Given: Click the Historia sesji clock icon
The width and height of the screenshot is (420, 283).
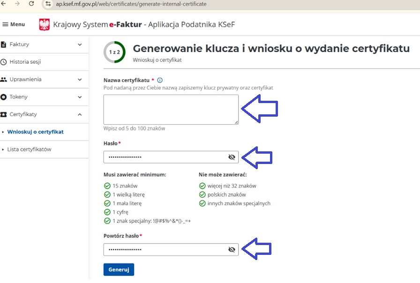Looking at the screenshot, I should (x=4, y=62).
